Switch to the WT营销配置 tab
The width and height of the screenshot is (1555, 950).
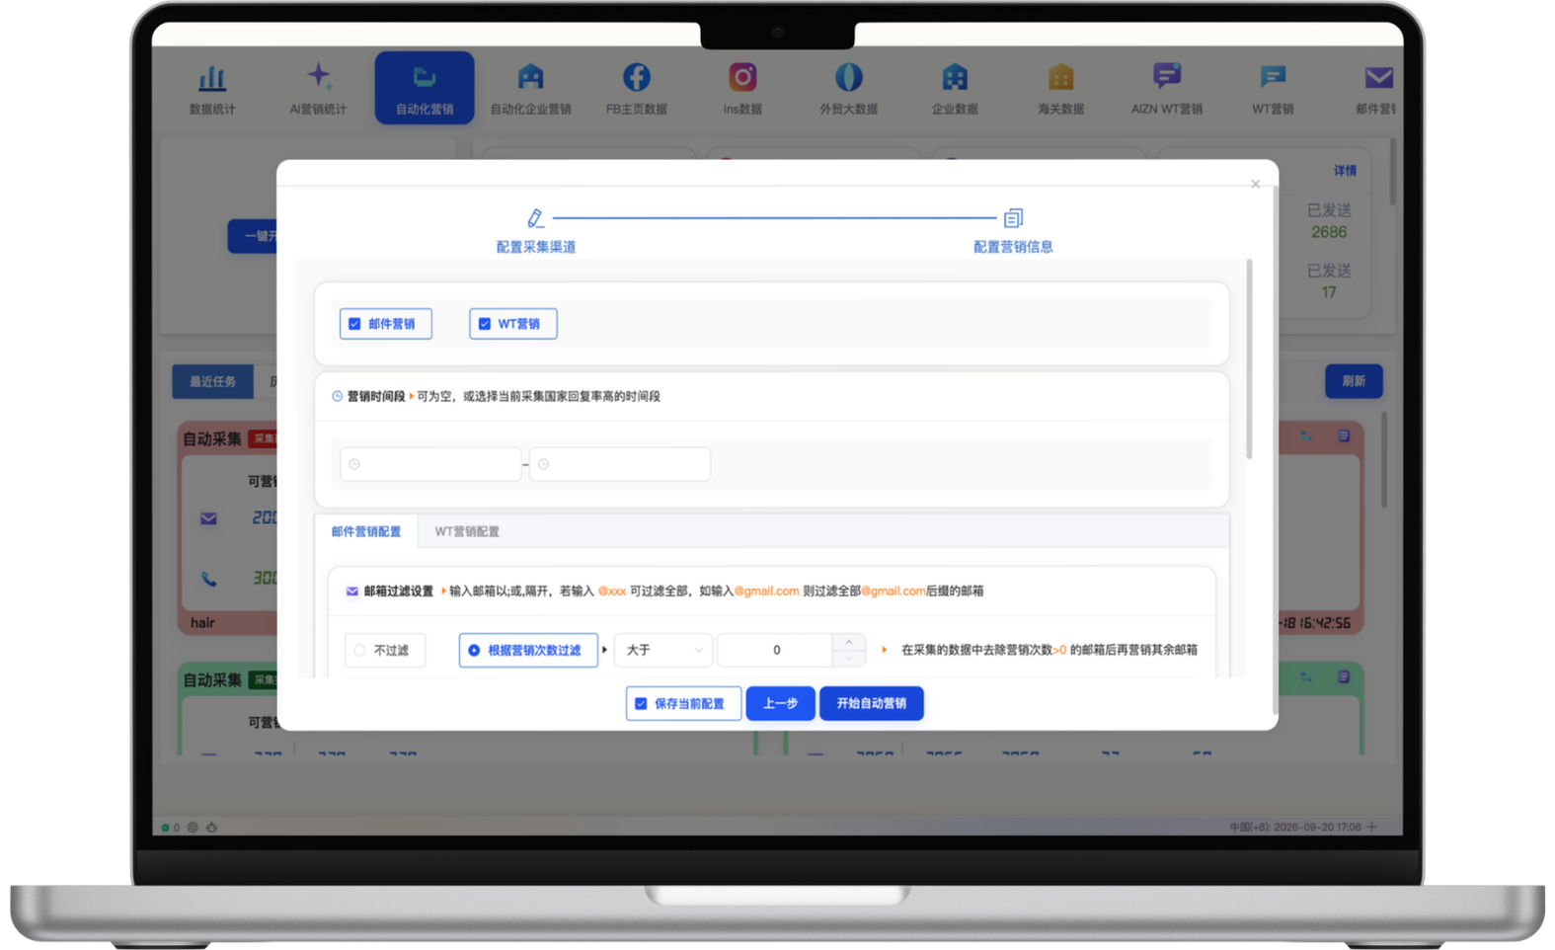pos(467,531)
